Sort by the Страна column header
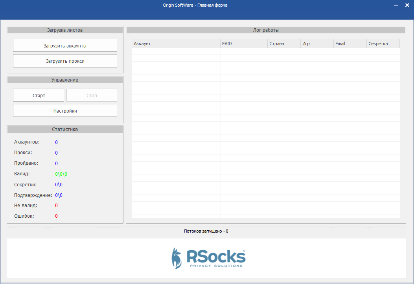Screen dimensions: 414x284 click(x=284, y=44)
